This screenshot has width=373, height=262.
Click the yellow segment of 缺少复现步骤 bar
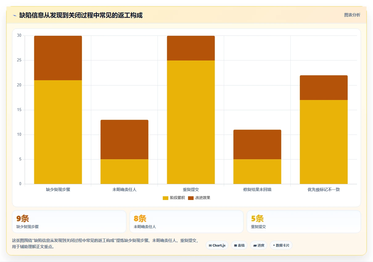pyautogui.click(x=58, y=132)
